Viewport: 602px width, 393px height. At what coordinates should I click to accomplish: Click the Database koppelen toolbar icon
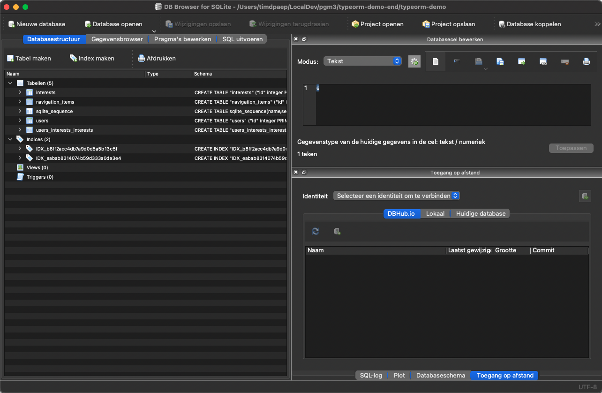point(502,24)
